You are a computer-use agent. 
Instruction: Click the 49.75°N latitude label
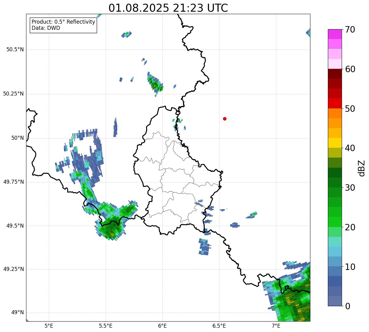pos(13,182)
